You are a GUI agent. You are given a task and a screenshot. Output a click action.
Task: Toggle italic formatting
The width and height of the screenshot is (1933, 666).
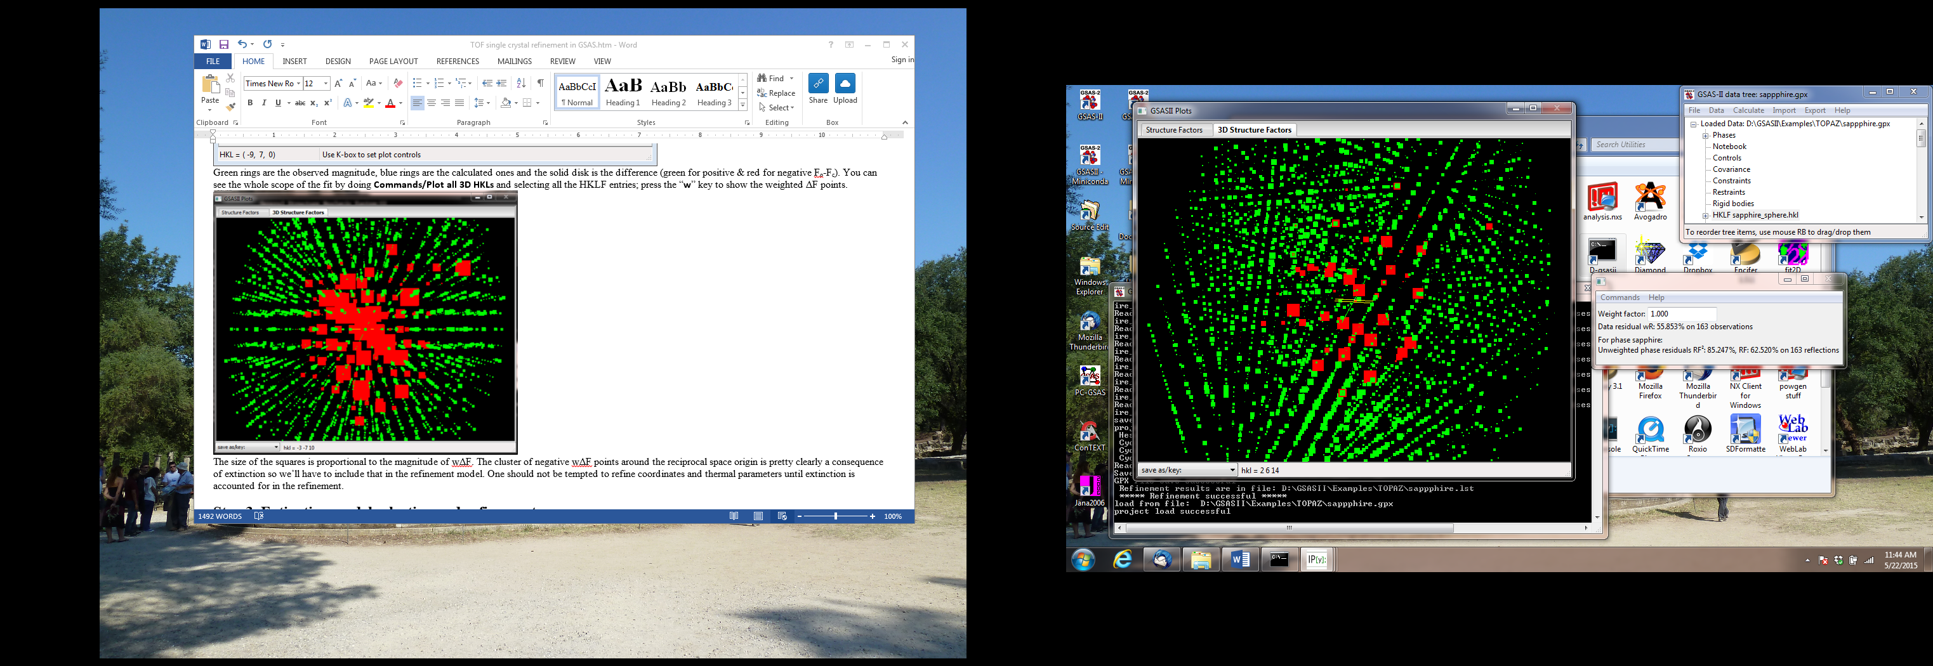(x=264, y=103)
